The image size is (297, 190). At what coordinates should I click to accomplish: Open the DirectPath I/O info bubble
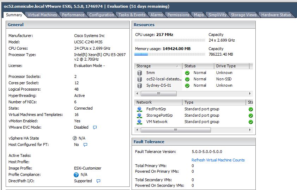98,181
